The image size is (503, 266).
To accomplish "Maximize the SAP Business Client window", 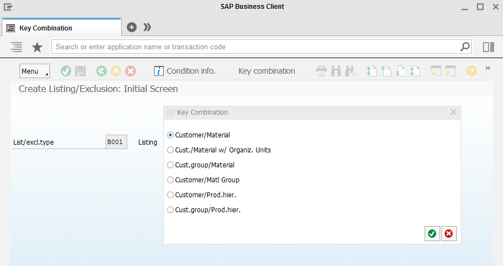I will [480, 7].
